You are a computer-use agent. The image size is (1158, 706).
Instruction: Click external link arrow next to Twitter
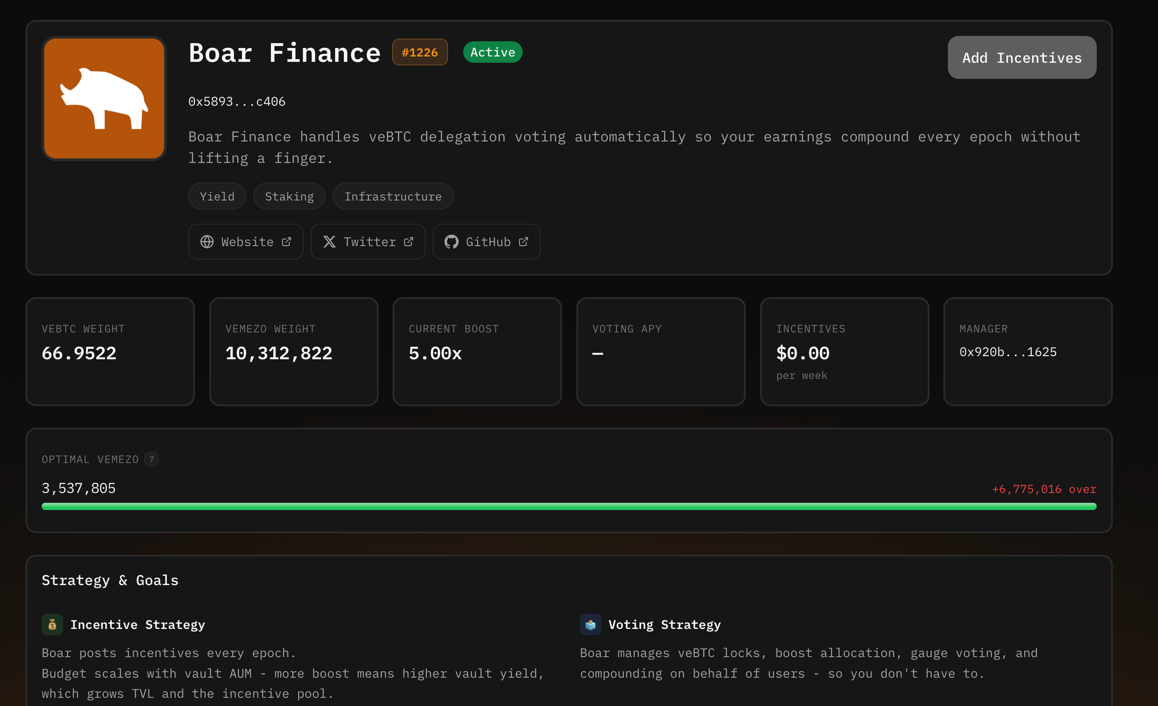[409, 242]
